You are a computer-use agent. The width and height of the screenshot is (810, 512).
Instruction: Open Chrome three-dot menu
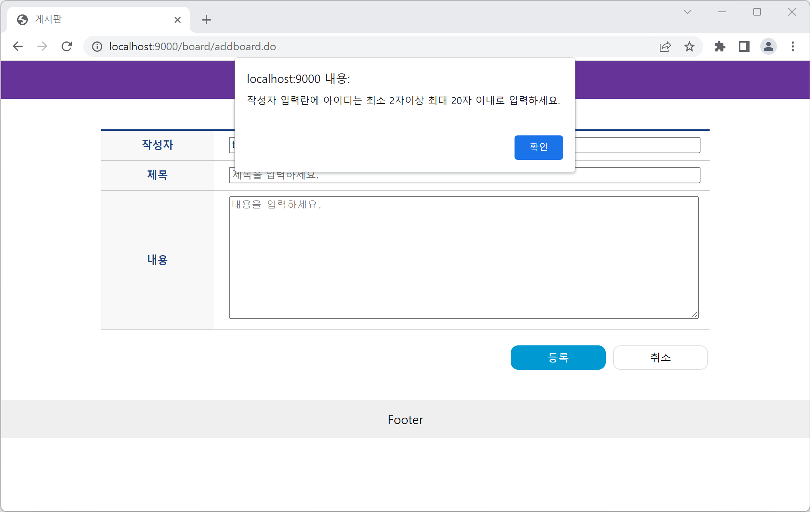[793, 46]
